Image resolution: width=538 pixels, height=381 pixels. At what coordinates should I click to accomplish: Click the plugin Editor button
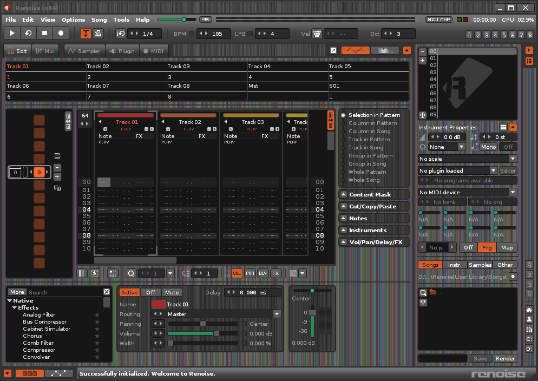point(508,171)
